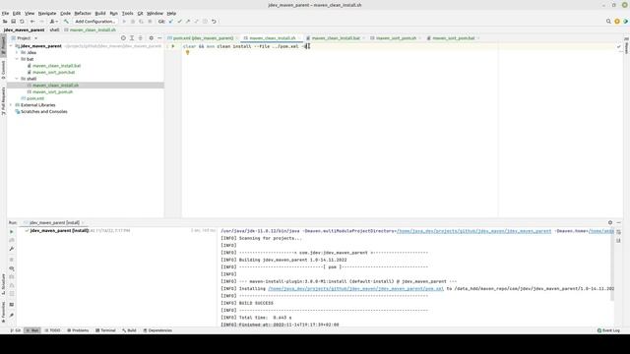This screenshot has height=354, width=630.
Task: Click the run gutter arrow on line 1
Action: click(x=173, y=46)
